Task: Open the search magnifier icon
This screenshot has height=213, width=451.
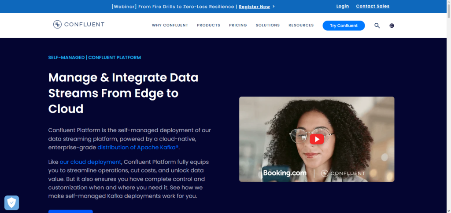Action: [377, 25]
